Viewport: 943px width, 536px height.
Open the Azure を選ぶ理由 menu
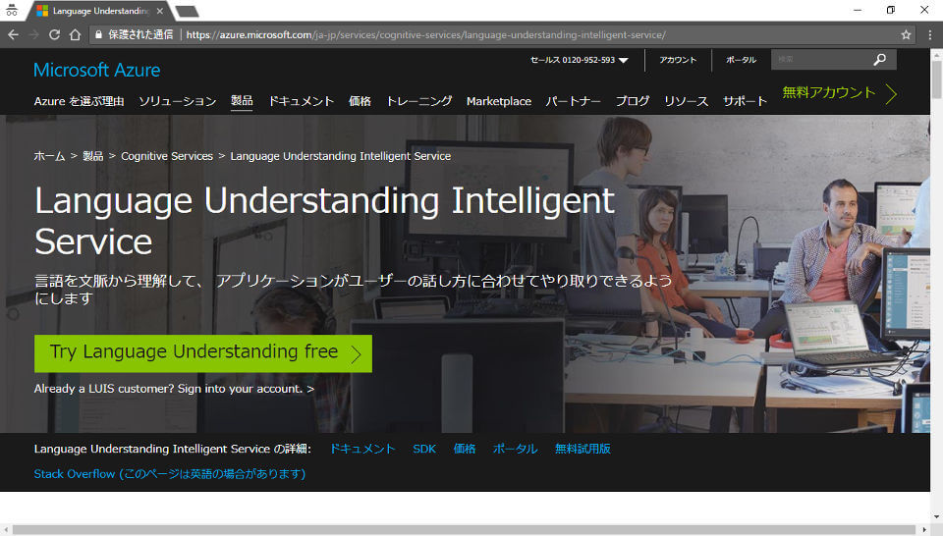(x=79, y=101)
